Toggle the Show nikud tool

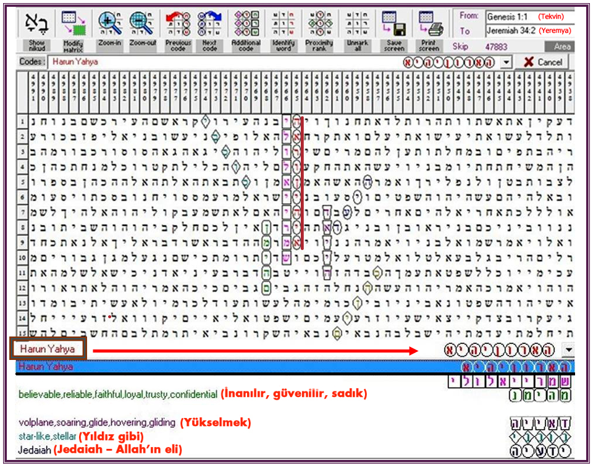[36, 31]
